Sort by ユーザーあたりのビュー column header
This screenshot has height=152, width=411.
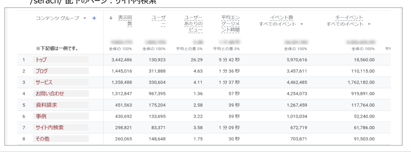pyautogui.click(x=194, y=24)
